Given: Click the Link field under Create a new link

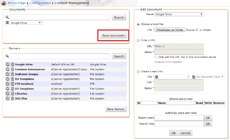Looking at the screenshot, I should click(x=179, y=82).
